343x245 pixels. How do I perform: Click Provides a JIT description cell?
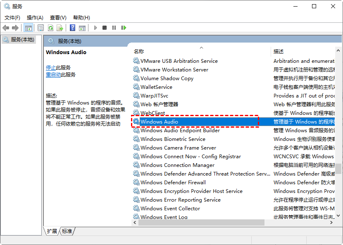304,95
